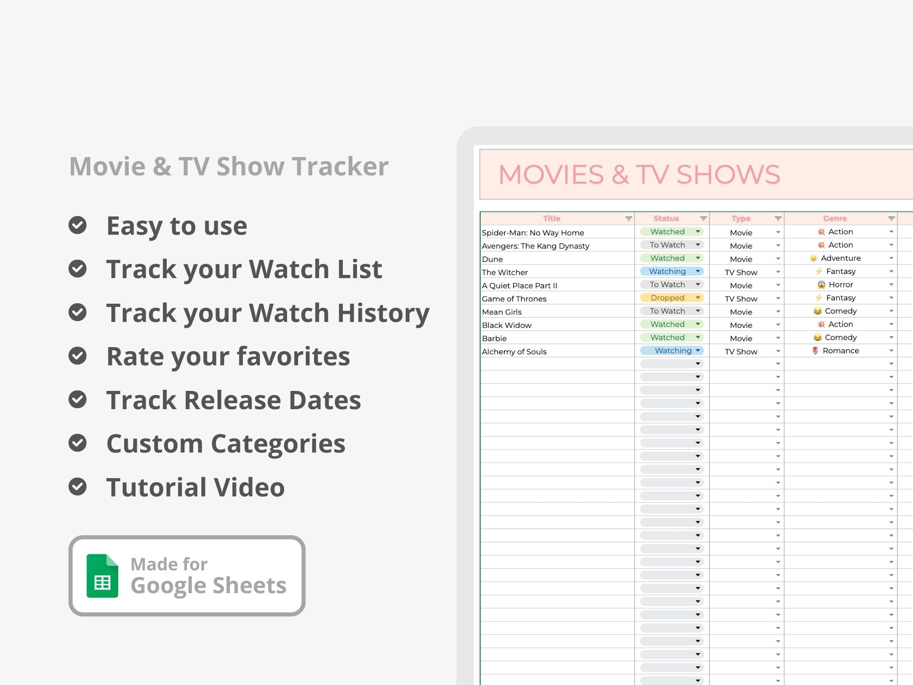Open the Watching status dropdown for The Witcher
Image resolution: width=913 pixels, height=685 pixels.
[698, 271]
